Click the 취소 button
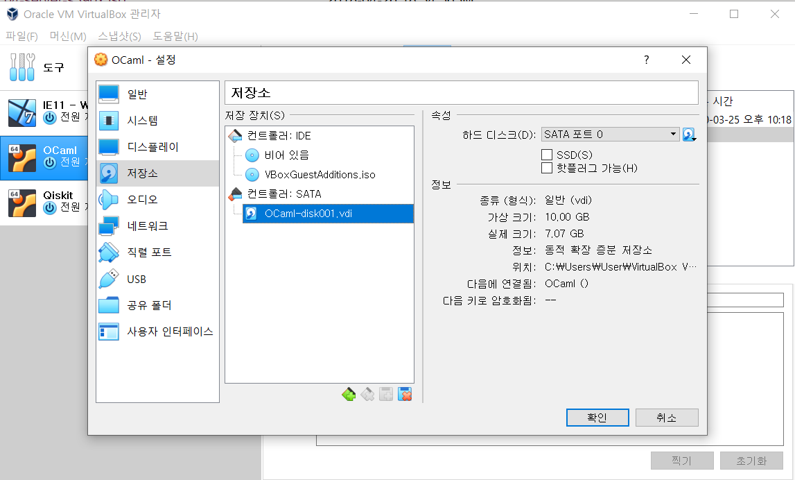 pyautogui.click(x=667, y=418)
